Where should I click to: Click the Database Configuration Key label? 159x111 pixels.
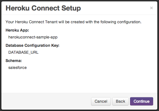(33, 45)
